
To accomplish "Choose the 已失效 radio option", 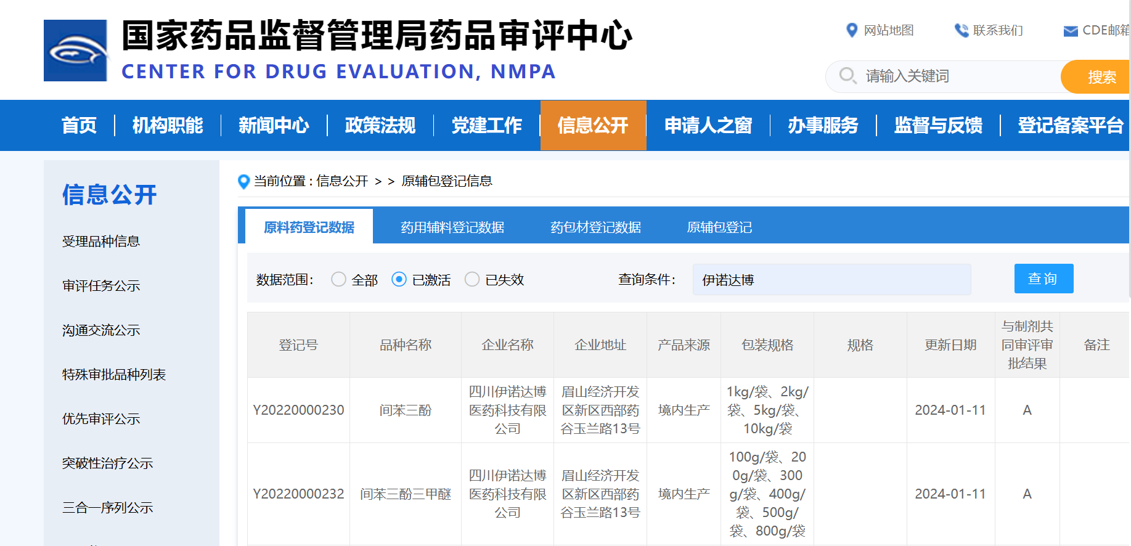I will tap(472, 280).
